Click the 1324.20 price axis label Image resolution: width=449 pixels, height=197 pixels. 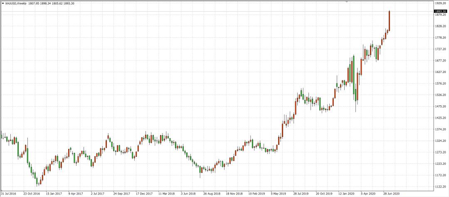(440, 141)
